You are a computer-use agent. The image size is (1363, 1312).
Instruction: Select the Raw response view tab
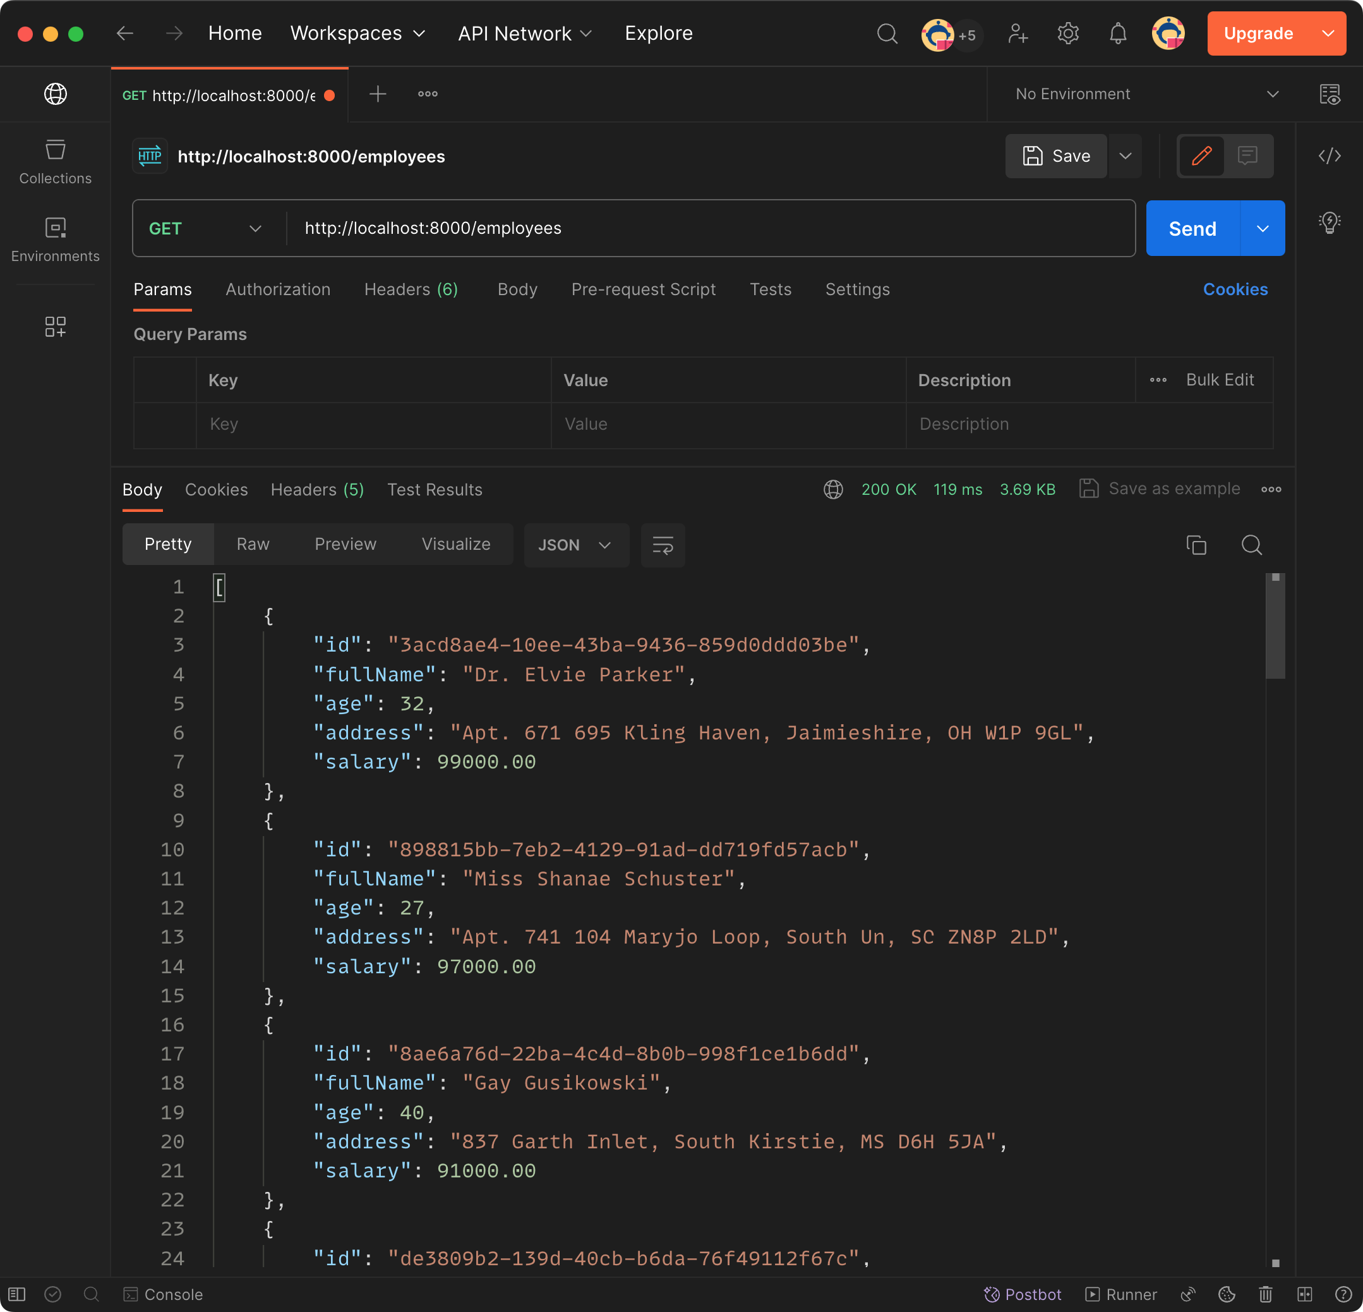(253, 544)
